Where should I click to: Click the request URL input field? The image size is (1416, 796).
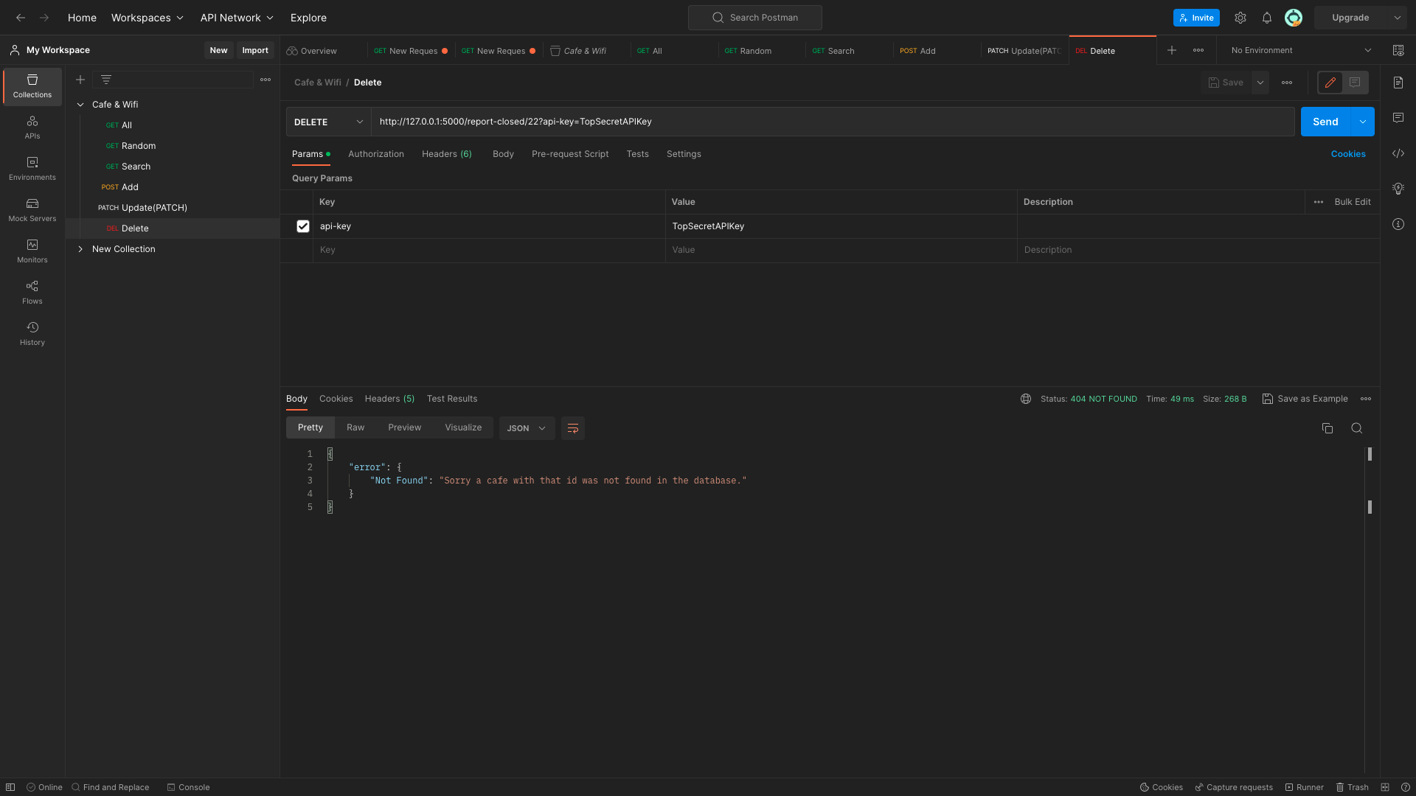[x=832, y=122]
